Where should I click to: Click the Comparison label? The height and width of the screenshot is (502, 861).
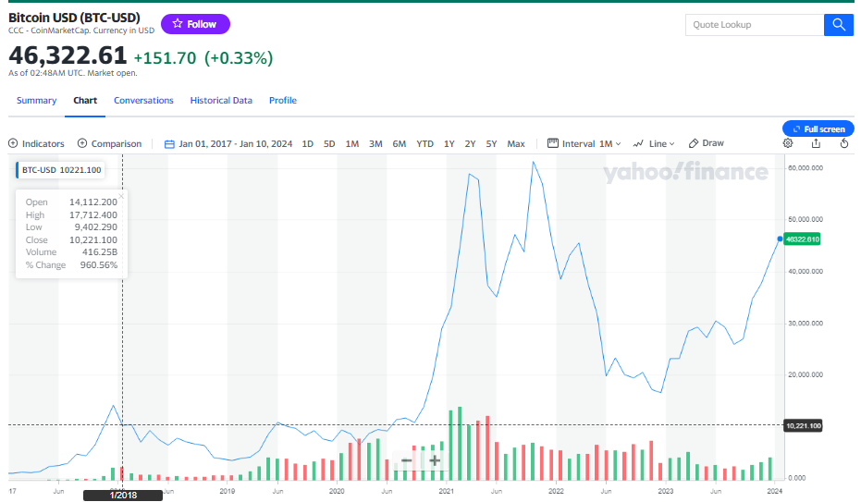(117, 143)
